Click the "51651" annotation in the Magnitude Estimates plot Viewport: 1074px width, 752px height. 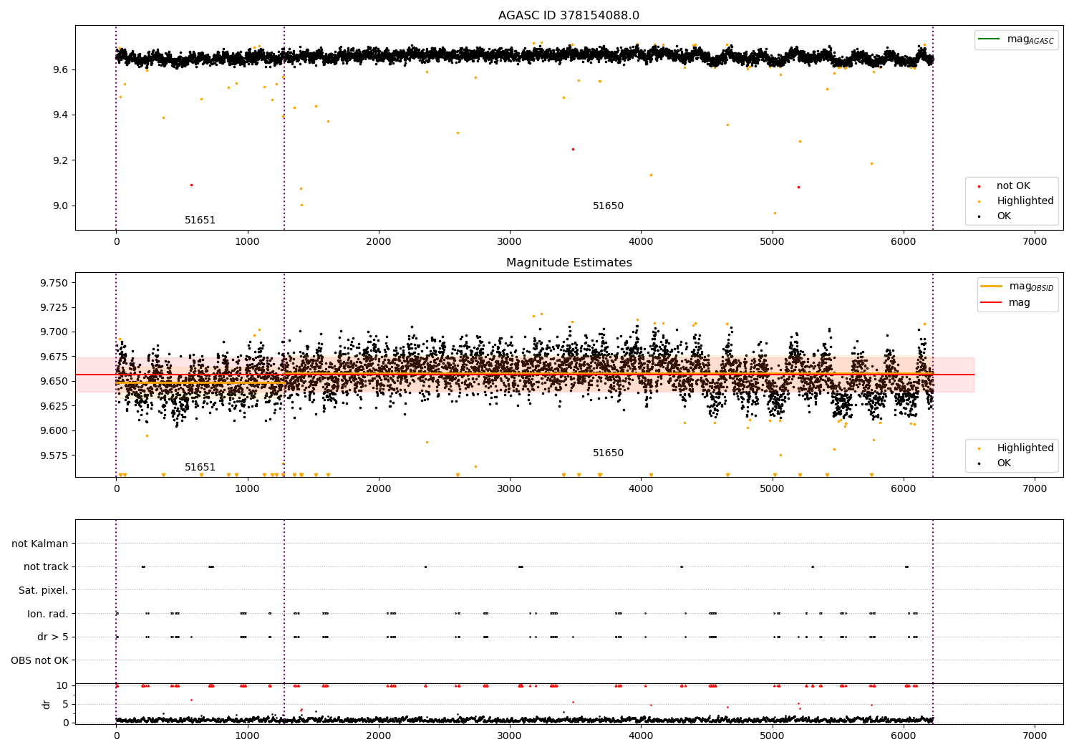pos(200,468)
